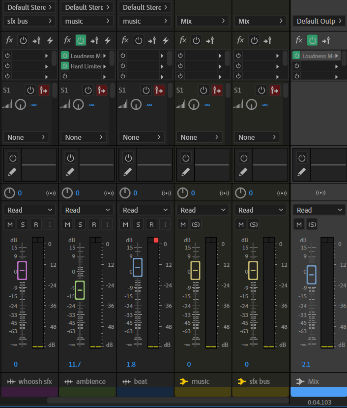Open the EQ pencil editor on music bus
347x408 pixels.
pos(186,172)
